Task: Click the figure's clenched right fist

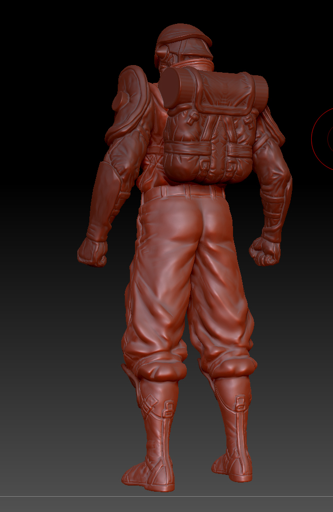Action: (265, 251)
